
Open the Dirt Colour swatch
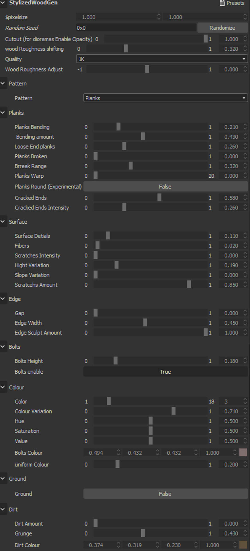tap(243, 545)
